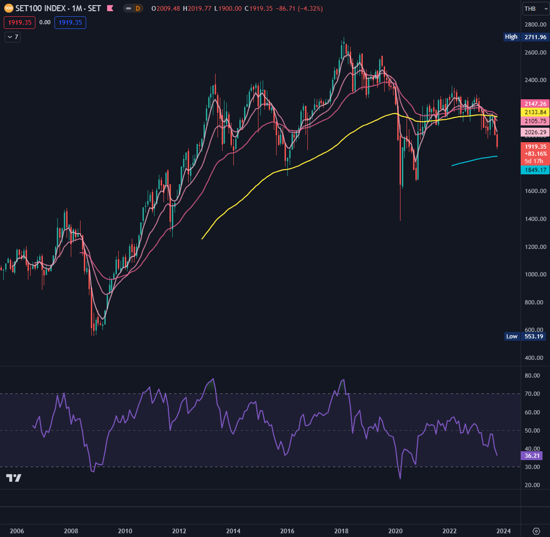
Task: Click the orange SET100 symbol logo
Action: pos(8,8)
